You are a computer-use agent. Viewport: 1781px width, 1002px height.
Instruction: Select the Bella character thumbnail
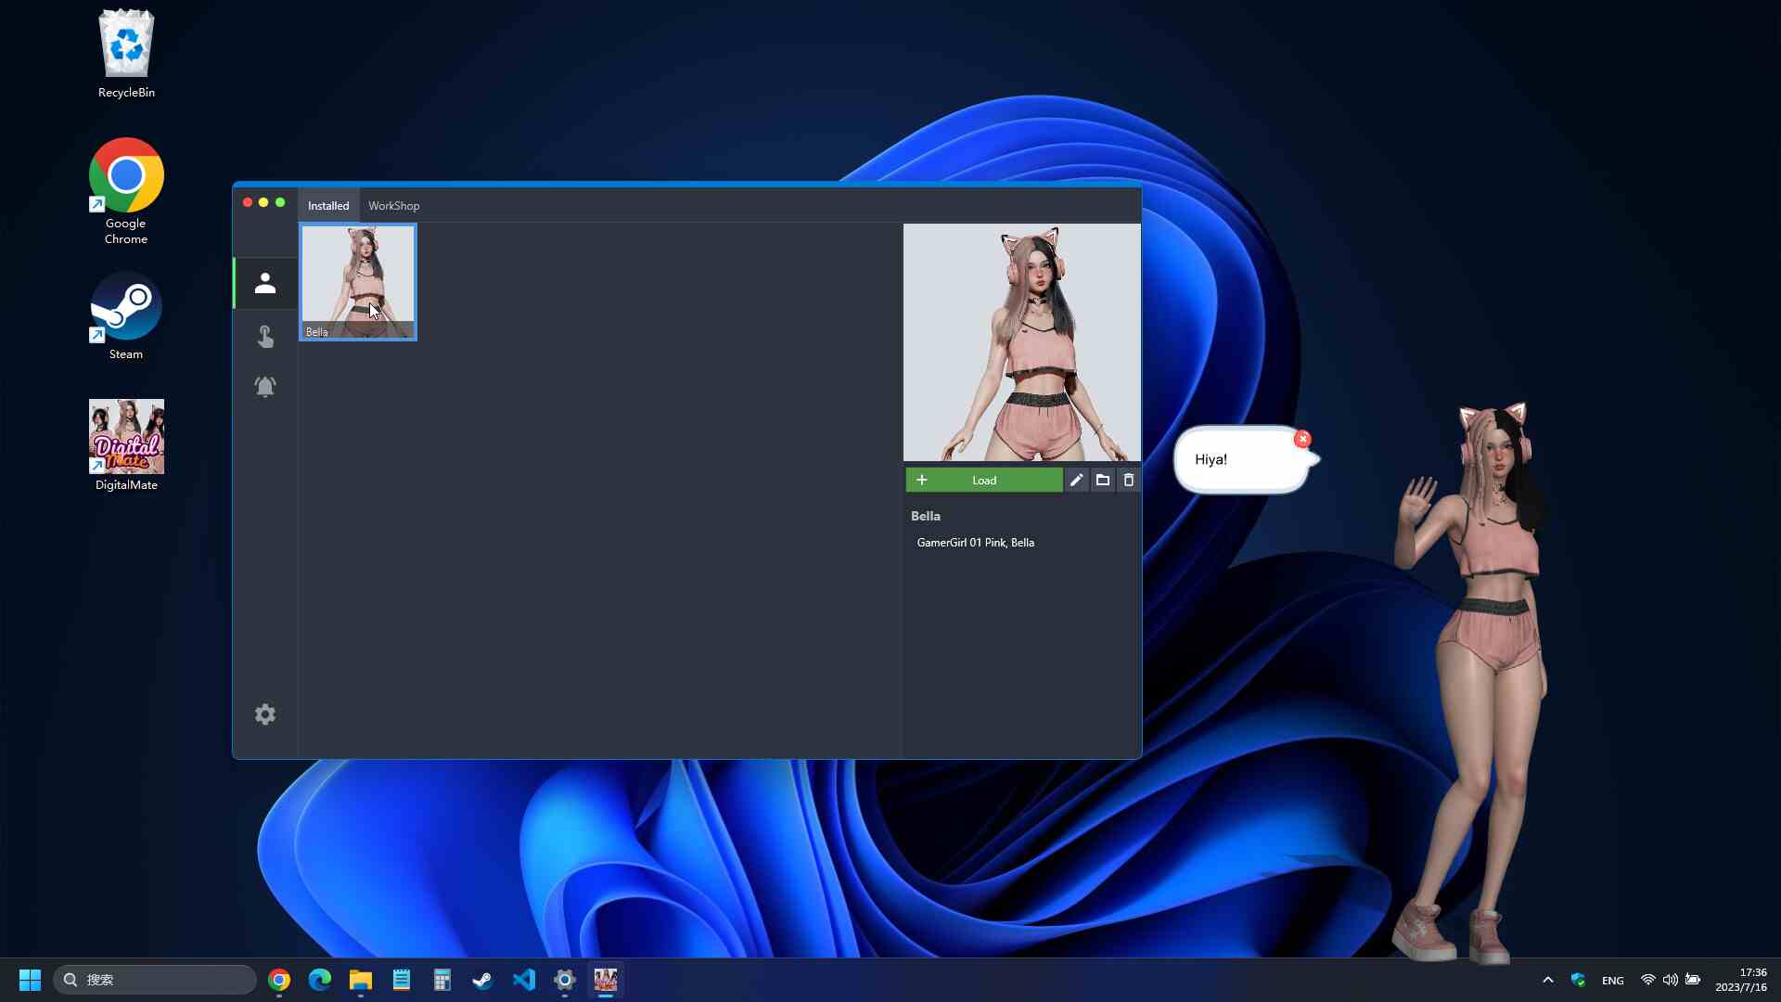pyautogui.click(x=358, y=282)
